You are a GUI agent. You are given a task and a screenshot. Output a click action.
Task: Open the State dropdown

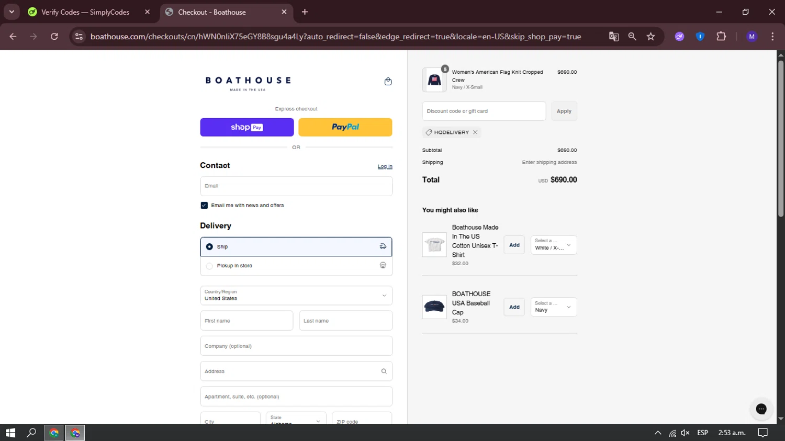tap(296, 419)
